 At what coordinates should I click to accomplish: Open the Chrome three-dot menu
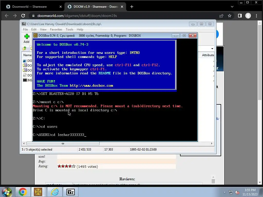pos(257,16)
